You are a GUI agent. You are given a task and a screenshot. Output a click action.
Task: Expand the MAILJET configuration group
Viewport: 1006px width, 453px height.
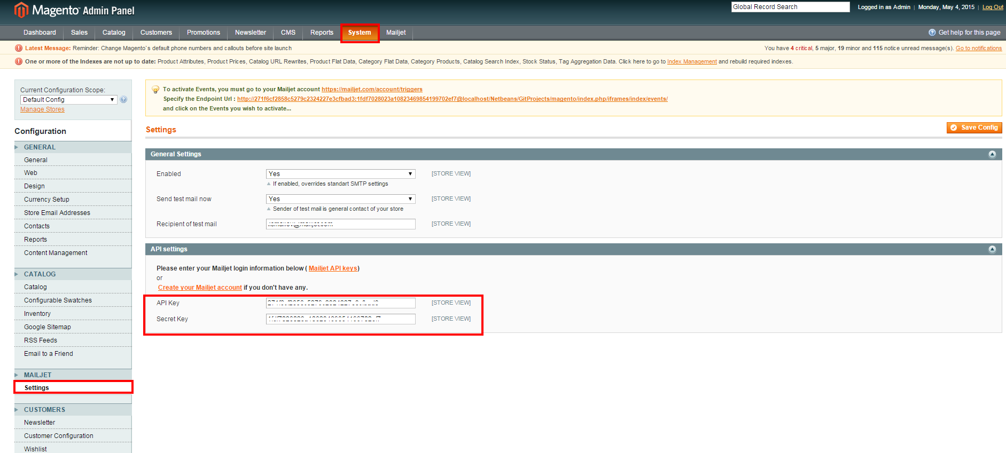click(x=73, y=375)
